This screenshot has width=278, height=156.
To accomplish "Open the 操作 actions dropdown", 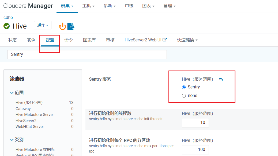I will (43, 25).
